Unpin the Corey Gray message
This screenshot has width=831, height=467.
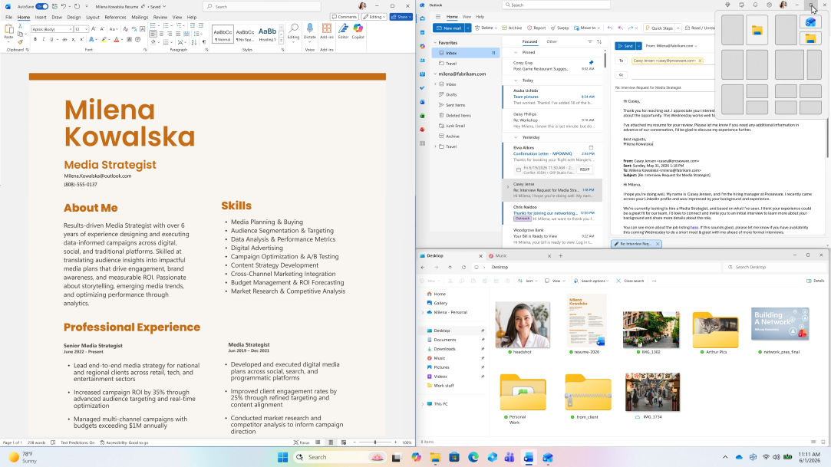pos(591,62)
